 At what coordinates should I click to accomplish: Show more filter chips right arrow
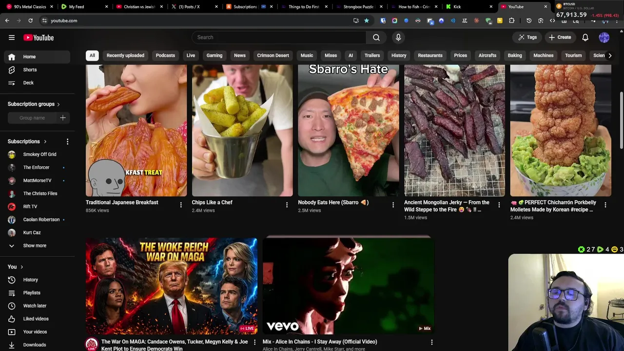610,56
